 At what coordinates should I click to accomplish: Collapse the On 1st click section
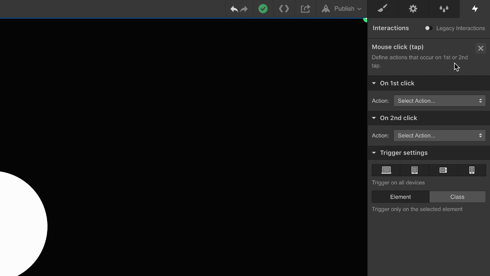pyautogui.click(x=429, y=83)
